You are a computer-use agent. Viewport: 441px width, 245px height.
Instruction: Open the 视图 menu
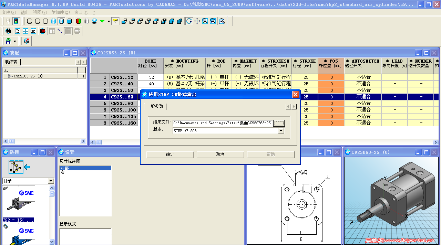pyautogui.click(x=39, y=12)
